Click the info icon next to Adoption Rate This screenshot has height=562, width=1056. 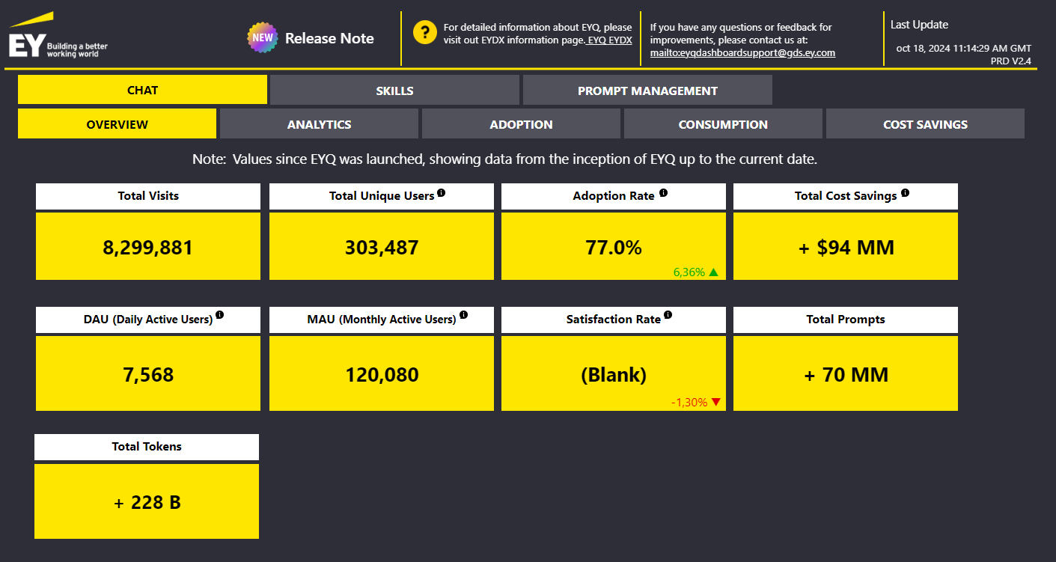pos(663,193)
